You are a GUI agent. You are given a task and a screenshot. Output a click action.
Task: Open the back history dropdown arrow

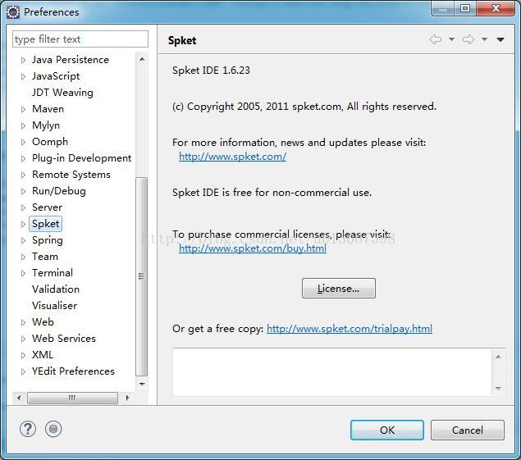(x=451, y=39)
